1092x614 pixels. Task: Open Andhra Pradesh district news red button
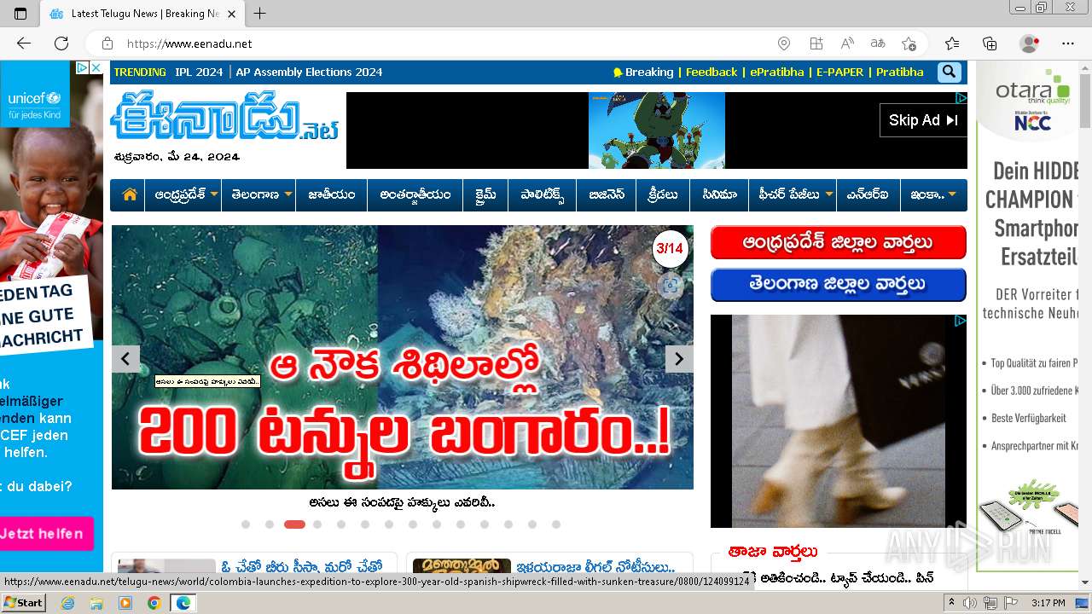(x=838, y=243)
